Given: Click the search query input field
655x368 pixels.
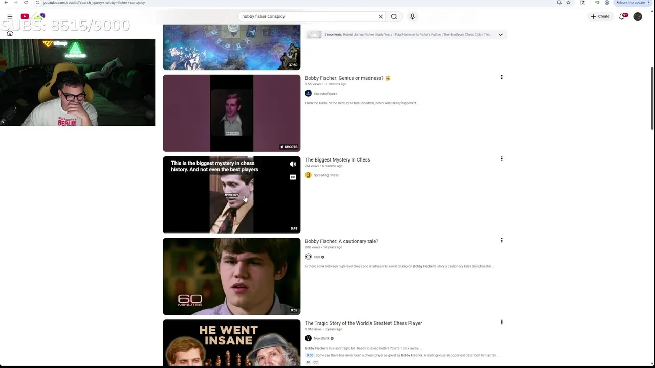Looking at the screenshot, I should point(307,16).
